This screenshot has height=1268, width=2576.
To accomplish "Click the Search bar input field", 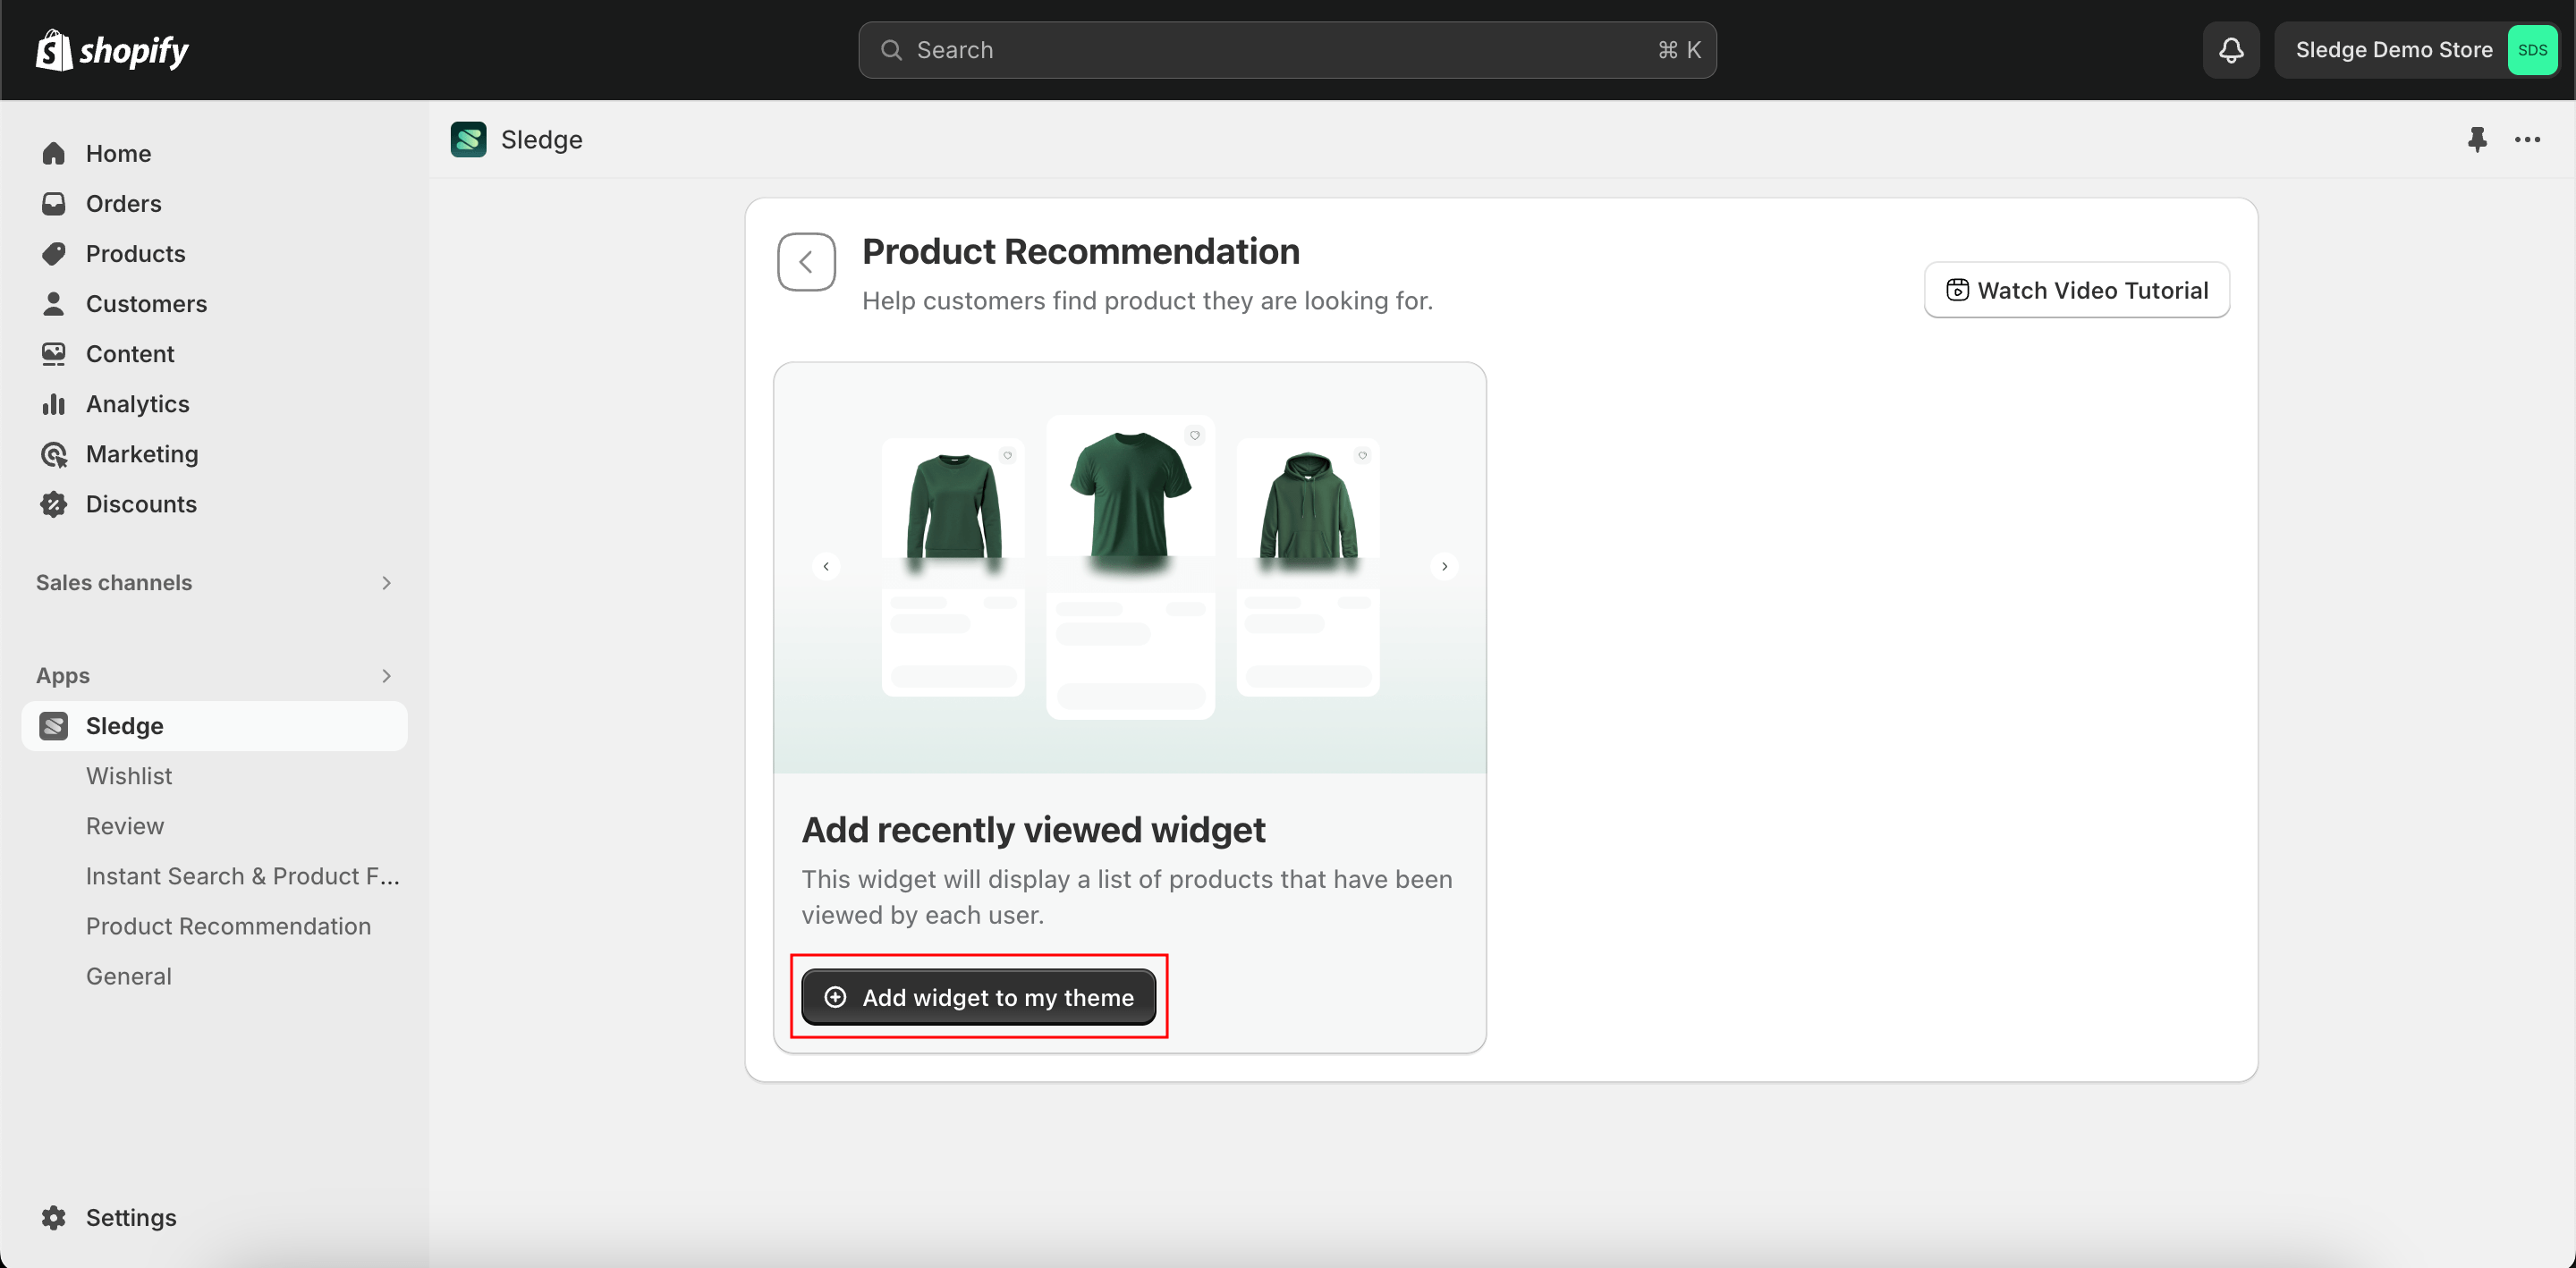I will pyautogui.click(x=1286, y=49).
